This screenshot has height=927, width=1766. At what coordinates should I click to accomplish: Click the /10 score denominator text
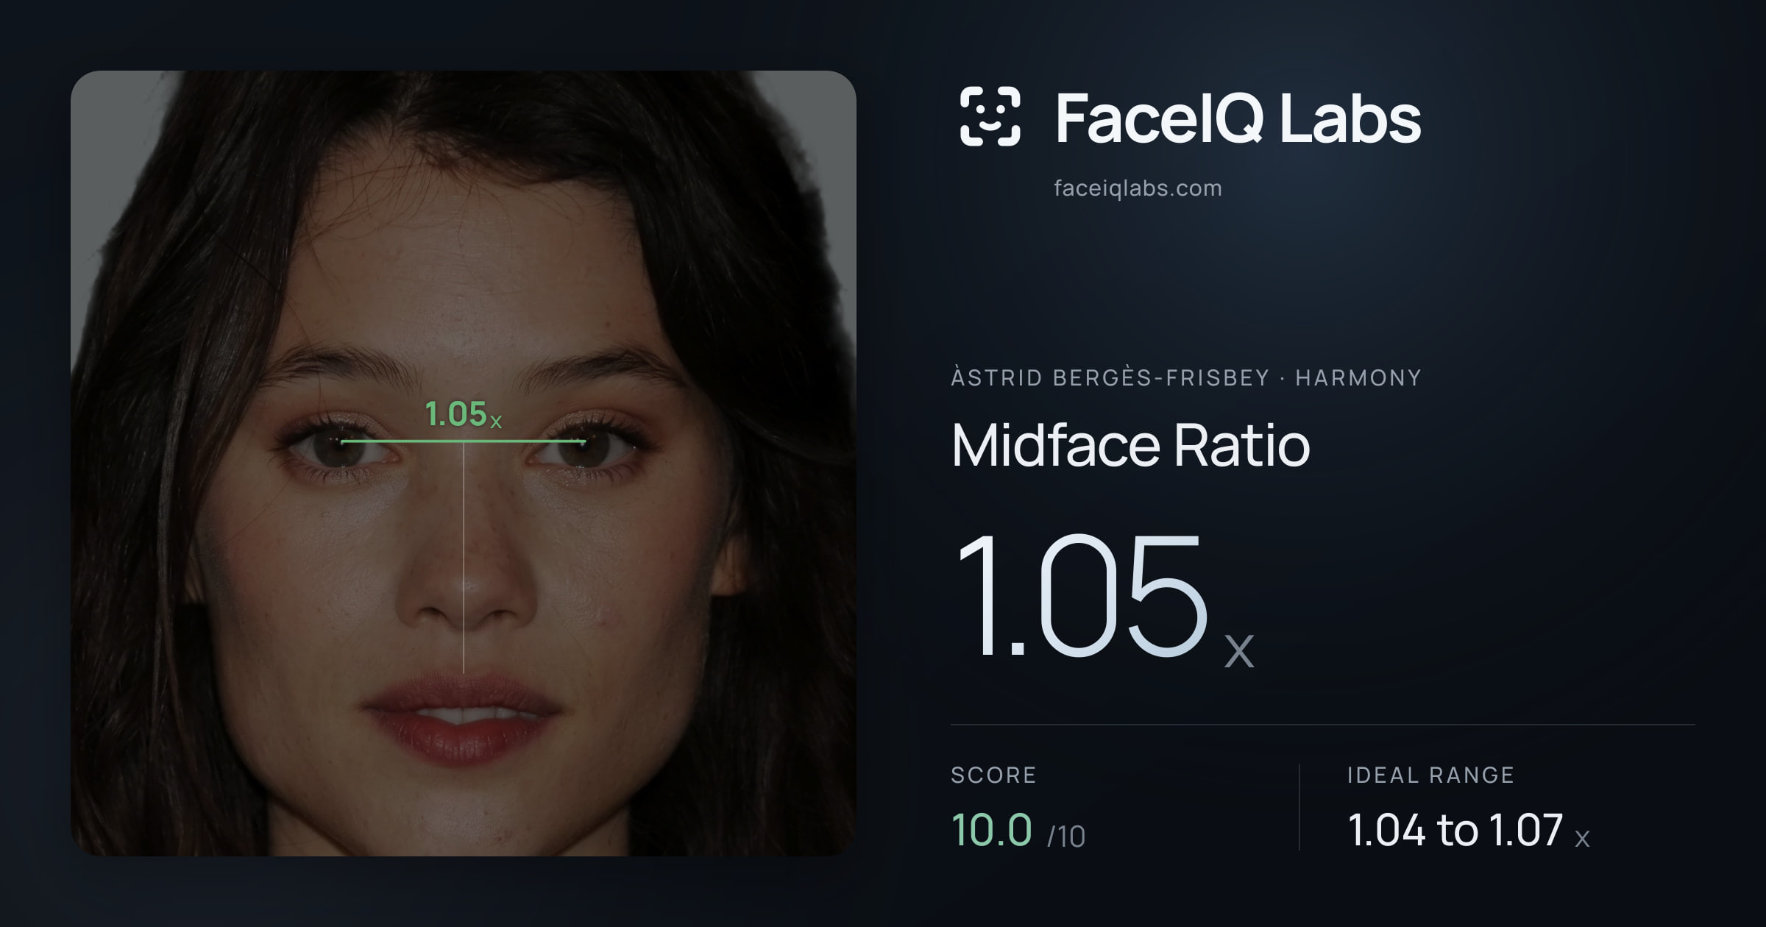1066,837
